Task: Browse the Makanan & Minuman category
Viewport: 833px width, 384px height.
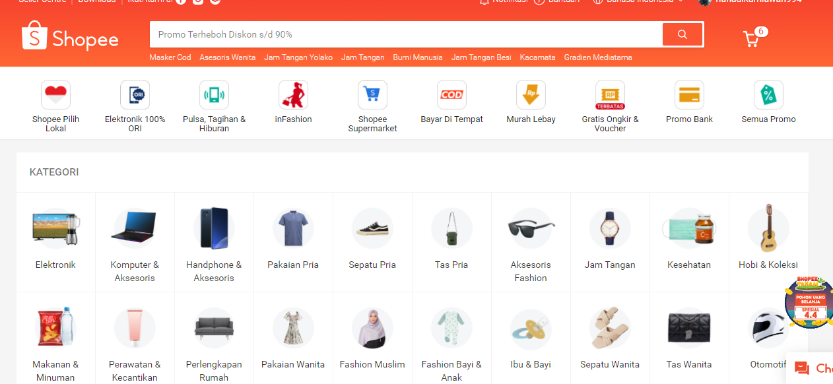Action: [56, 338]
